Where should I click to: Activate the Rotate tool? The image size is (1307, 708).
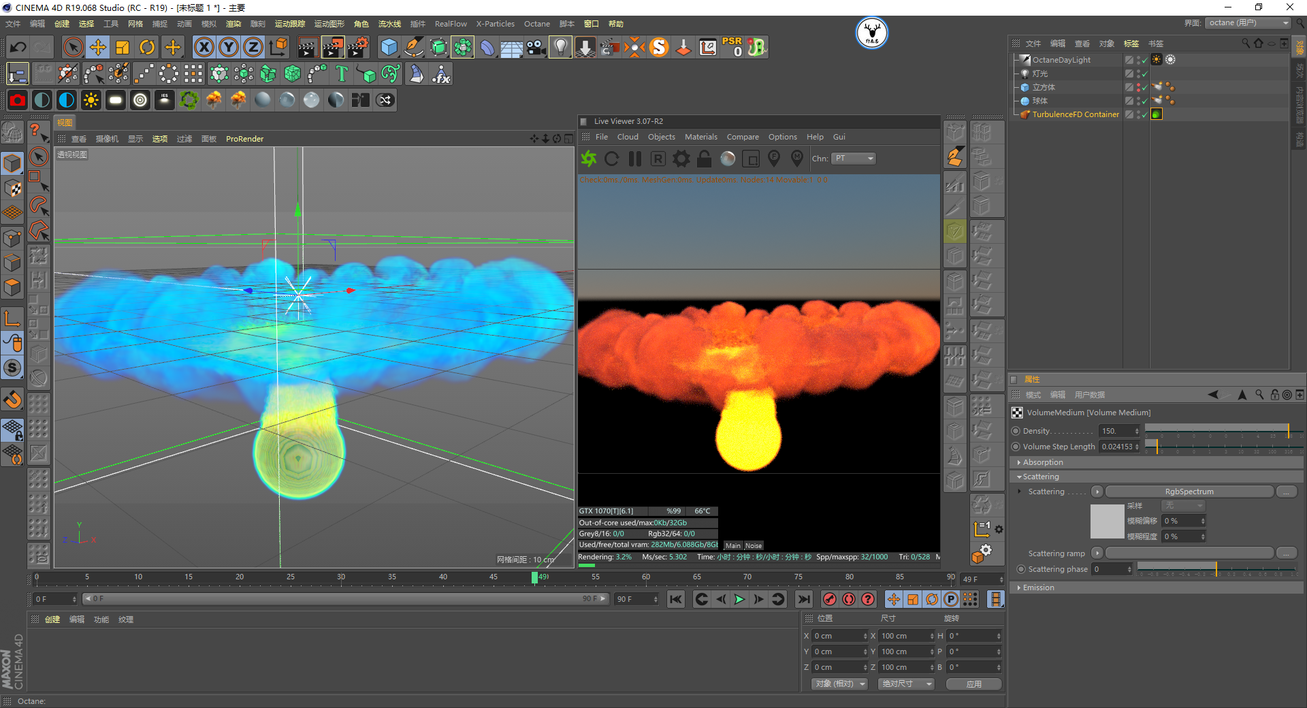coord(147,47)
